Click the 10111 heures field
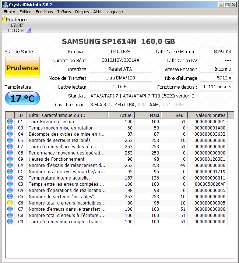239x263 pixels. (x=216, y=87)
